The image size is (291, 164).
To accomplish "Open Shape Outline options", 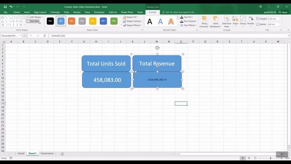I will (x=132, y=21).
